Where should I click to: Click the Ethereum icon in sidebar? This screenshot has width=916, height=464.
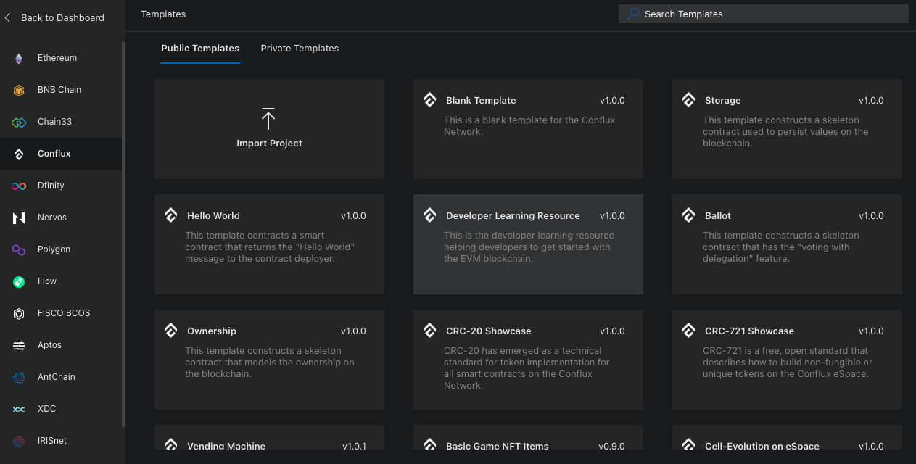(x=19, y=59)
